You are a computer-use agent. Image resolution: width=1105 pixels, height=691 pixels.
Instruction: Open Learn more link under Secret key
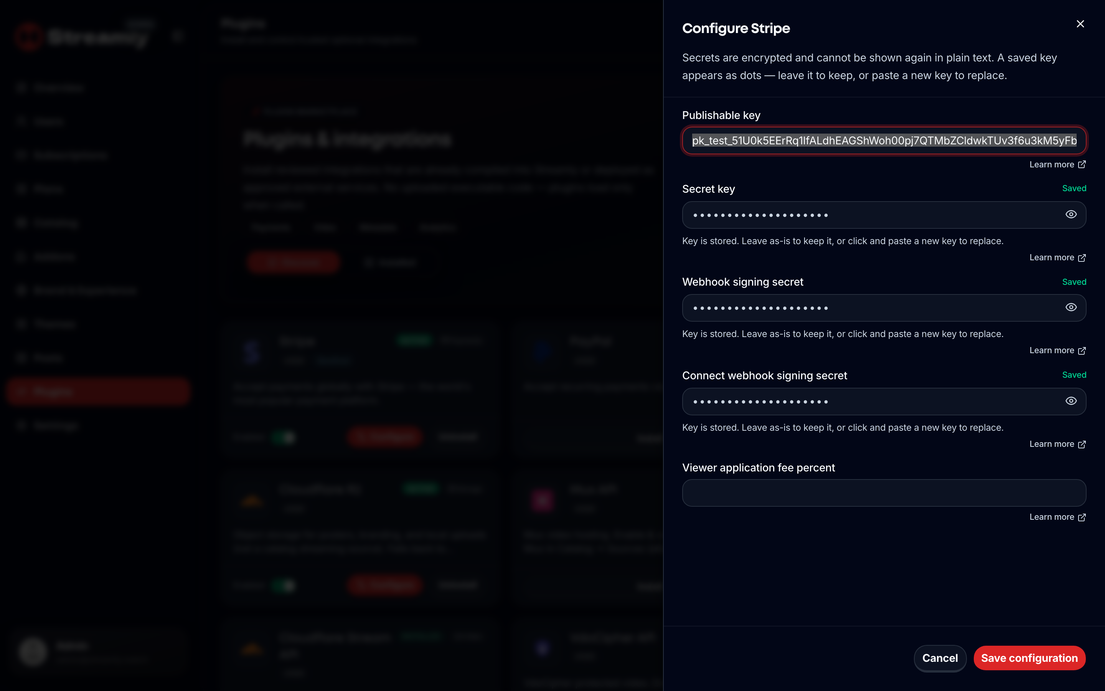click(1057, 258)
